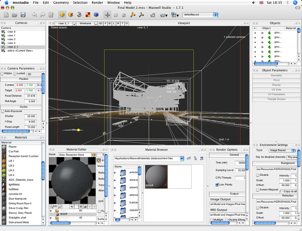Screen dimensions: 302x231
Task: Expand the Geometry section in Object Parameters
Action: pyautogui.click(x=276, y=75)
